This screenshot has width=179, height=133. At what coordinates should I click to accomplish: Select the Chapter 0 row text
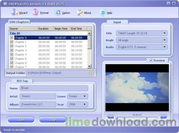click(20, 38)
